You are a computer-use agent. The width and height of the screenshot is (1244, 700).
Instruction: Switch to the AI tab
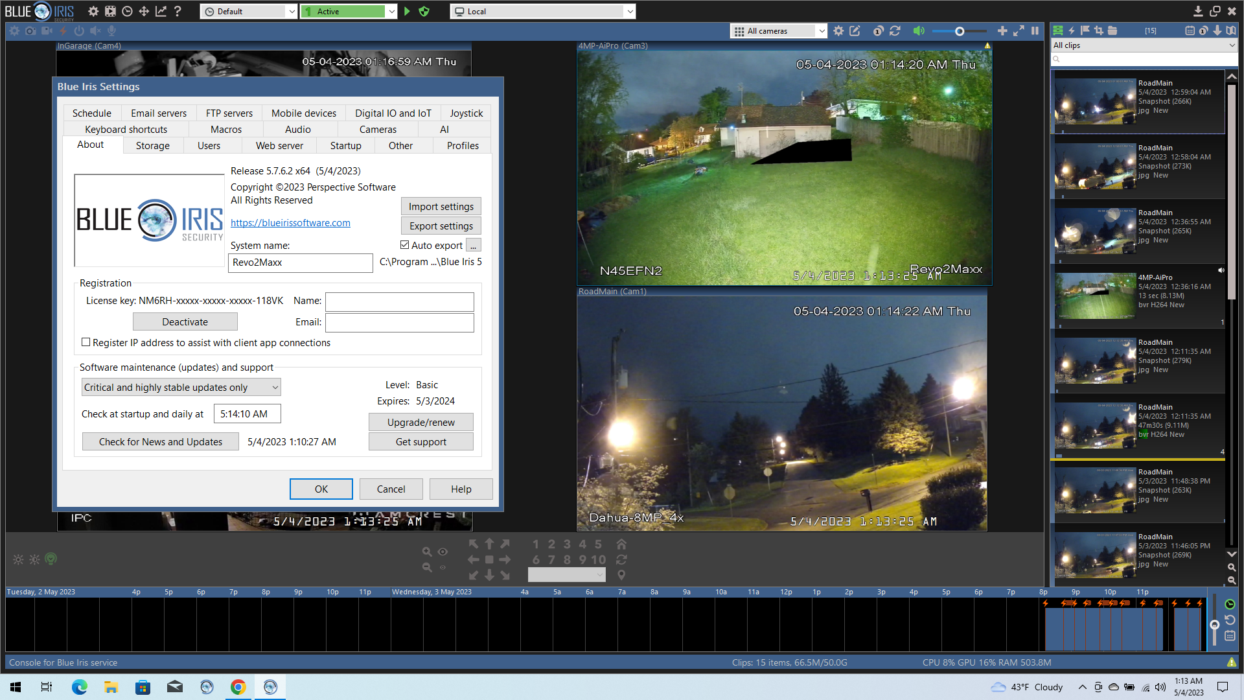[444, 129]
